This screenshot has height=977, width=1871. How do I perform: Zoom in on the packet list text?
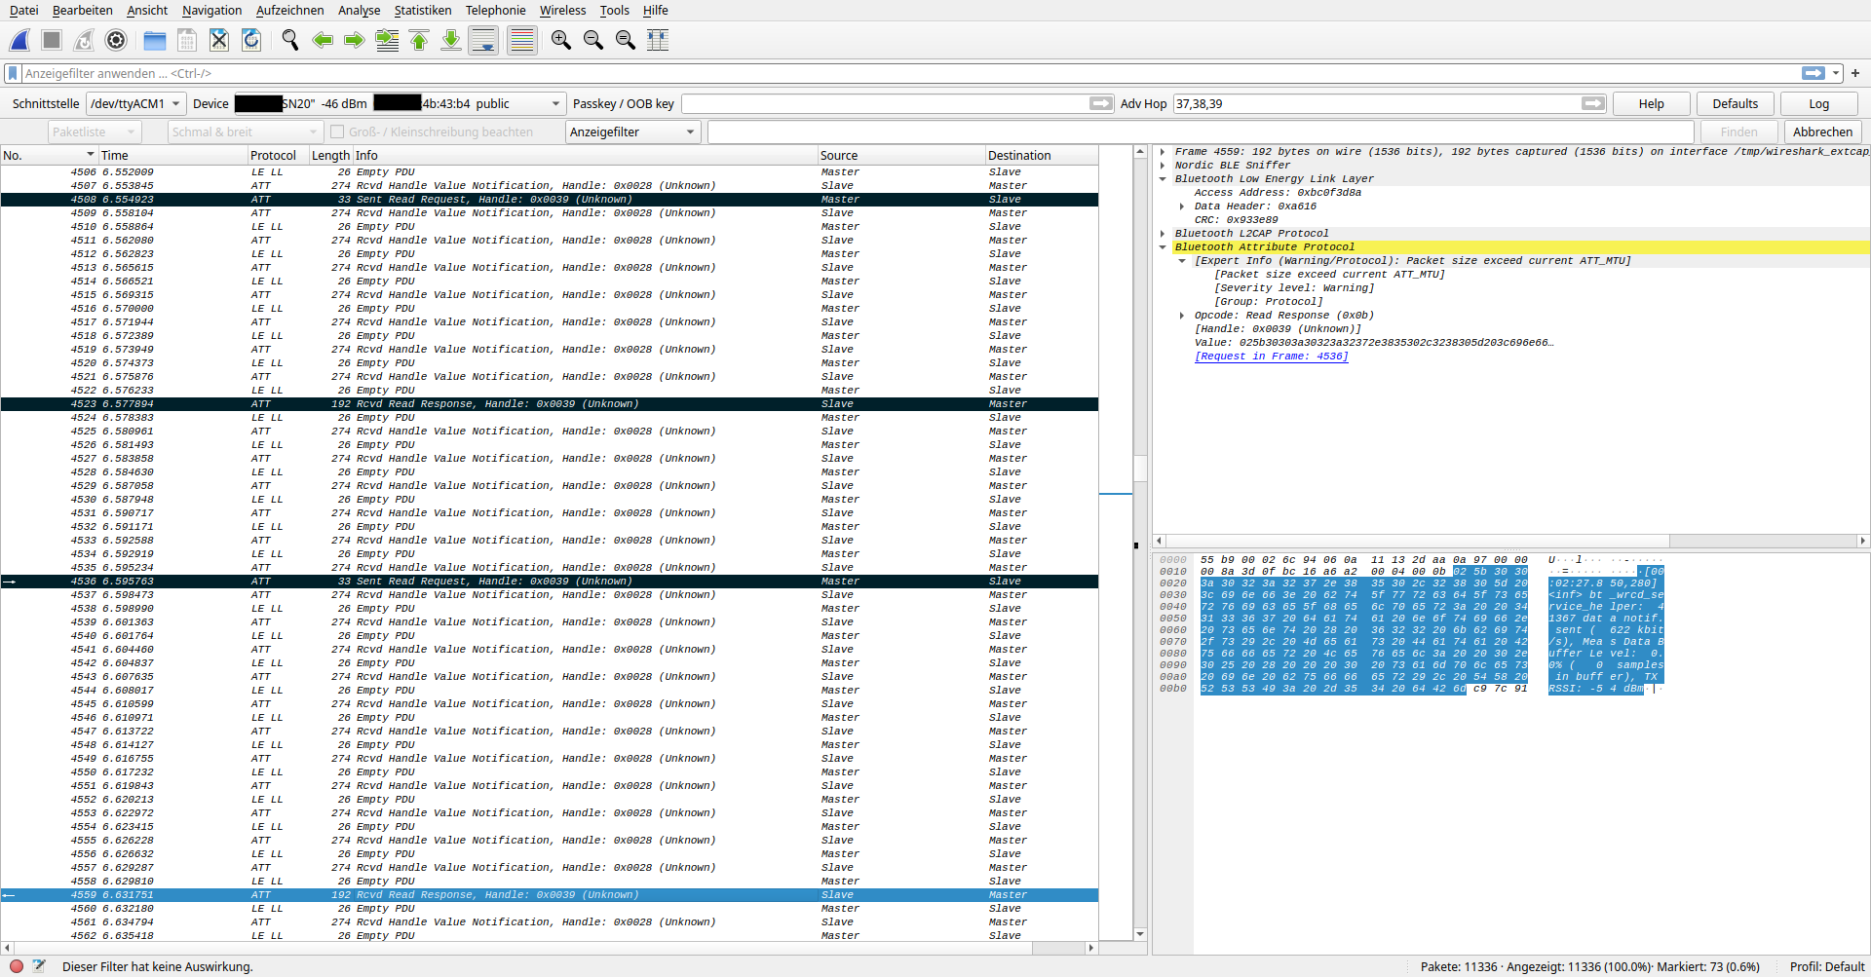[560, 40]
